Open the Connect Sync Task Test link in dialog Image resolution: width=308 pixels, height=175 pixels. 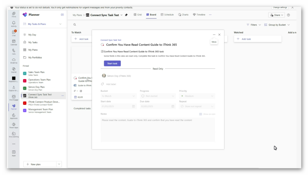[x=111, y=40]
